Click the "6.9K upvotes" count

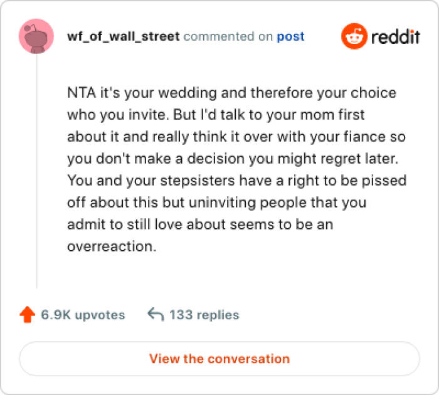click(x=83, y=315)
